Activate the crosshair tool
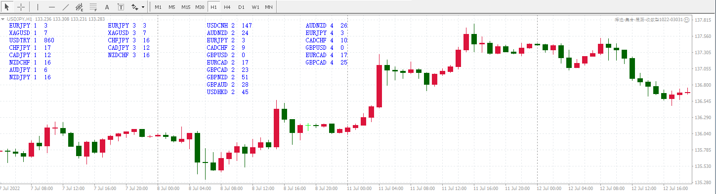This screenshot has width=716, height=194. click(21, 7)
